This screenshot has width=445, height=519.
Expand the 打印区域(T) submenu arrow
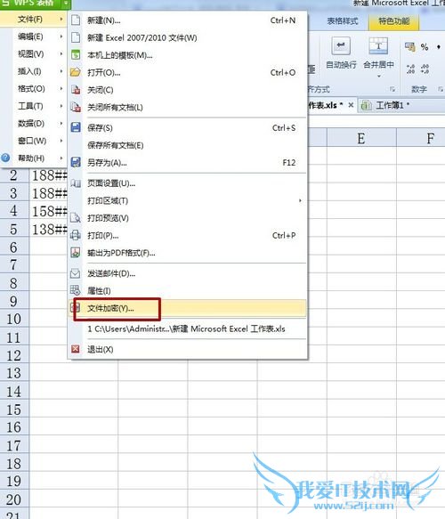point(300,200)
